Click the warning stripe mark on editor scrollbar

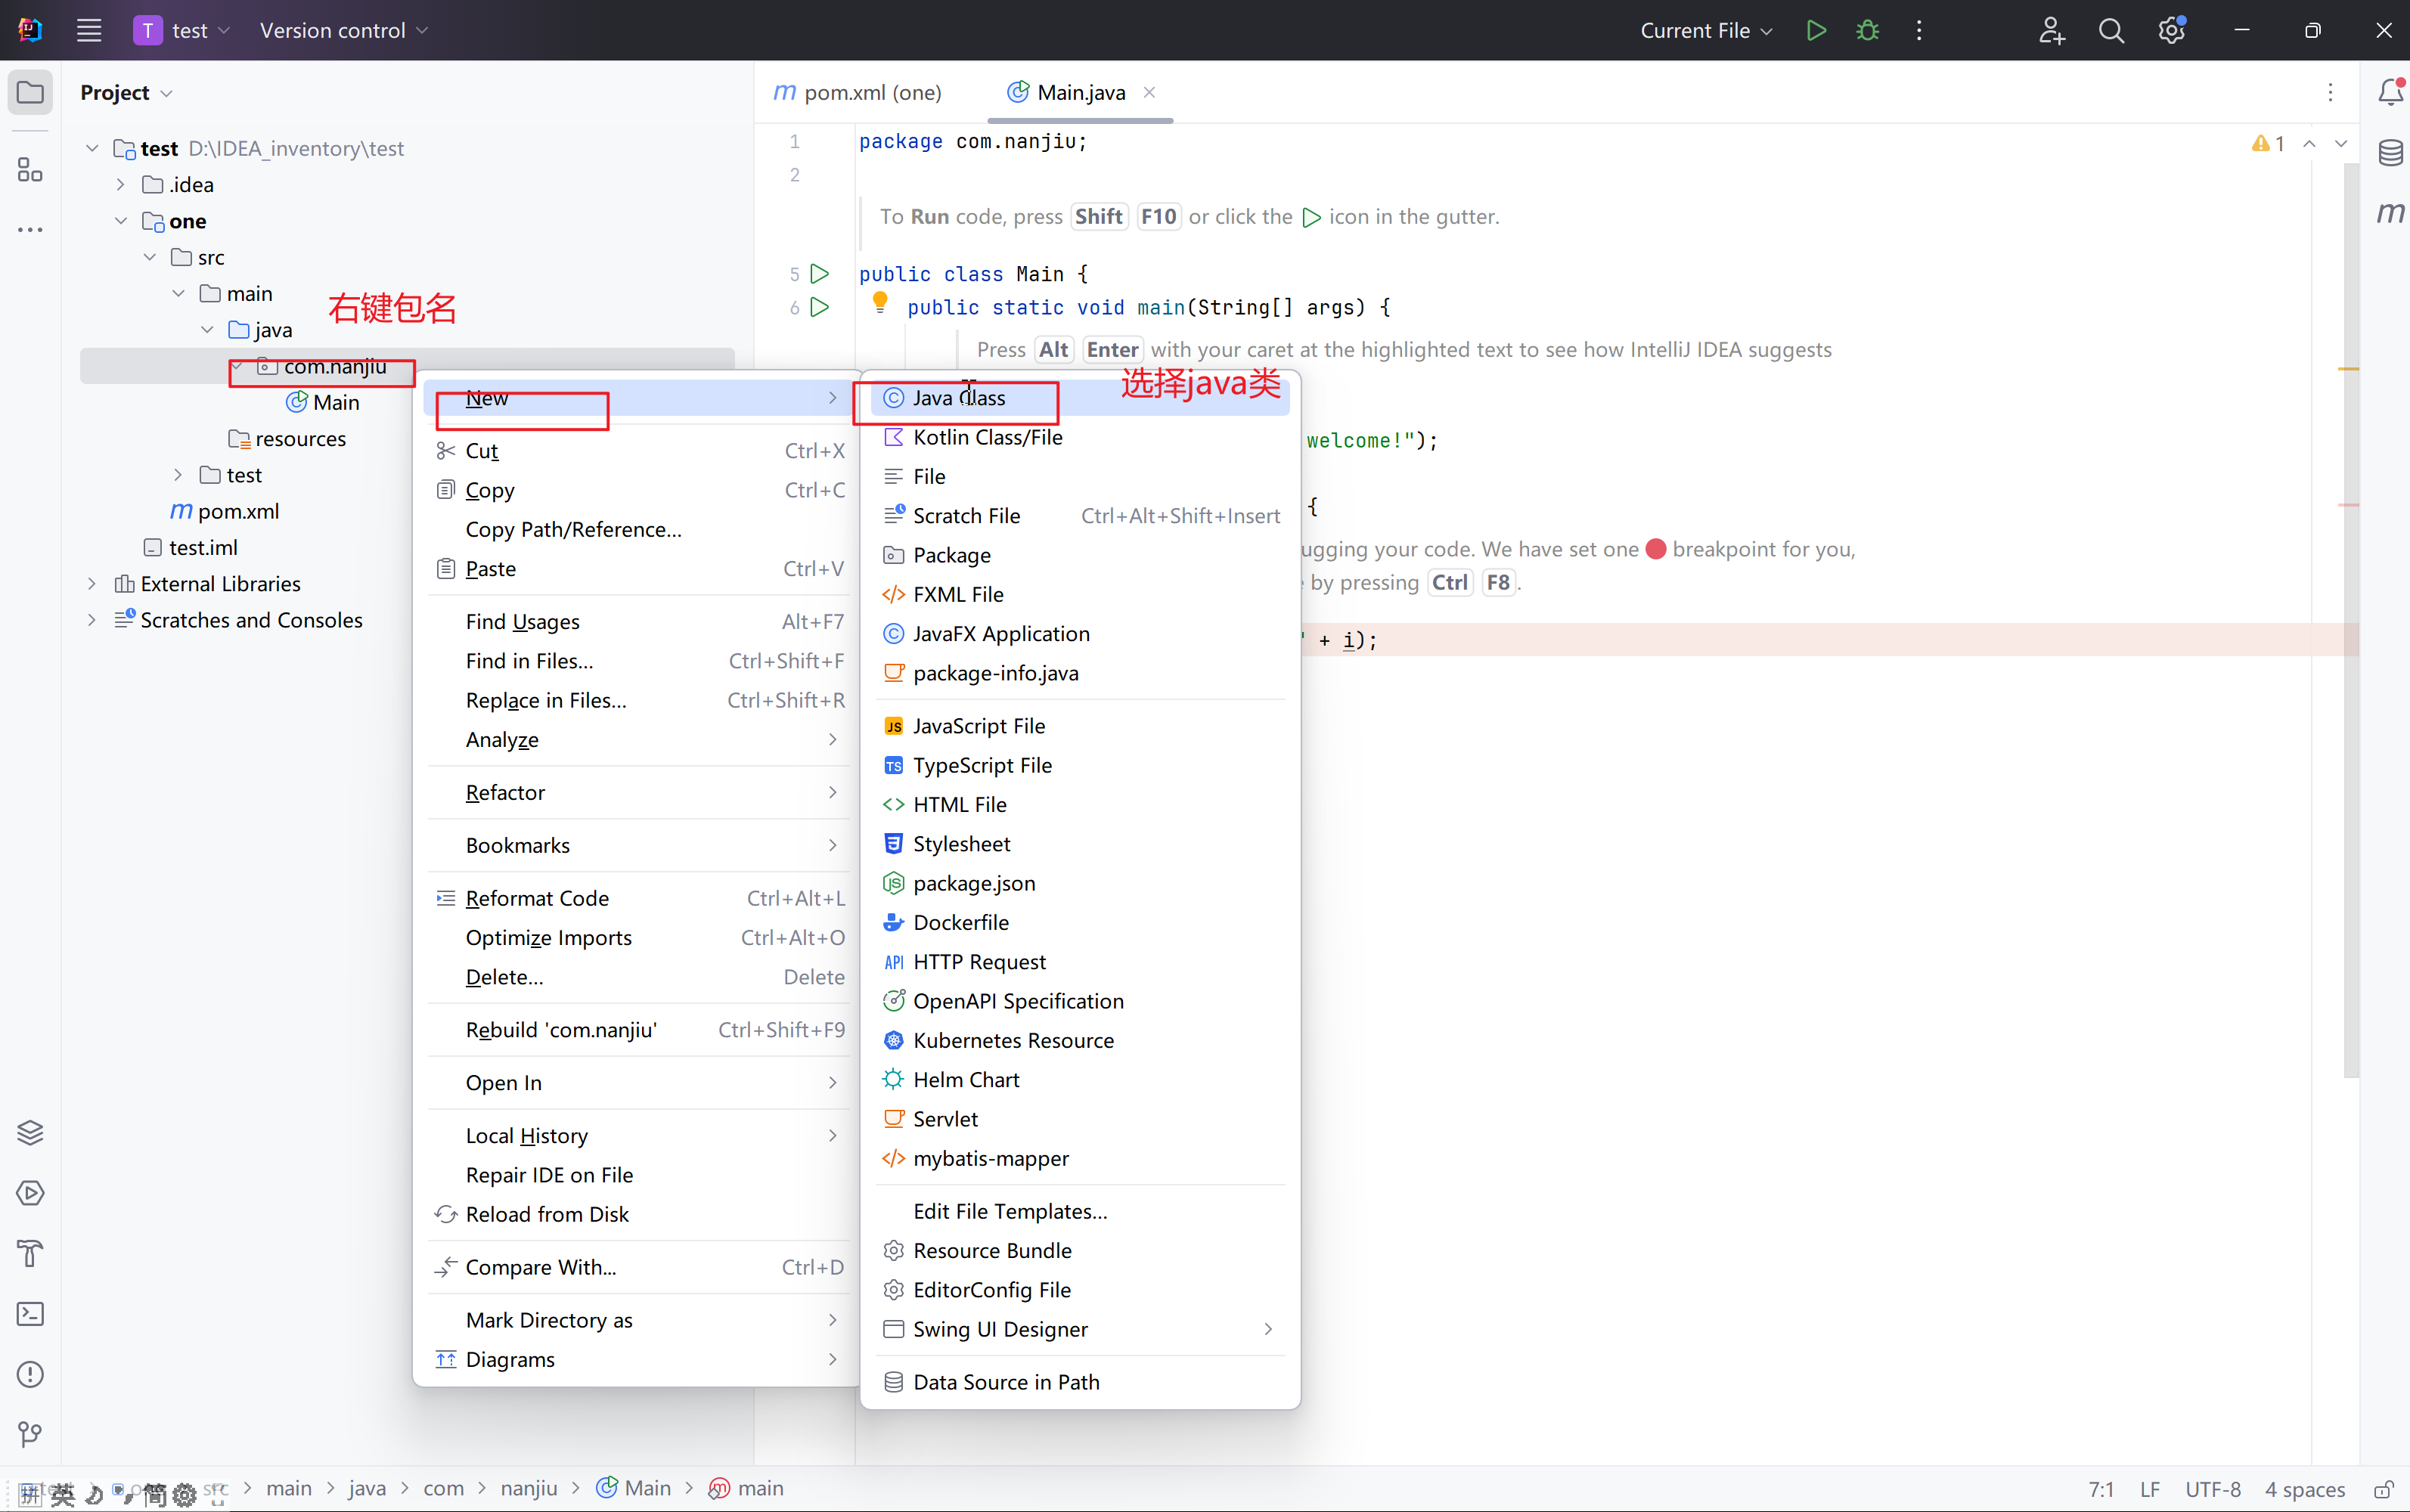2348,369
